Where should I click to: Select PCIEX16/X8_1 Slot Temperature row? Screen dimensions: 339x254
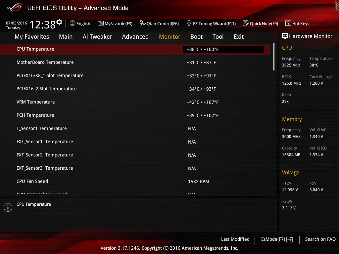tap(135, 76)
